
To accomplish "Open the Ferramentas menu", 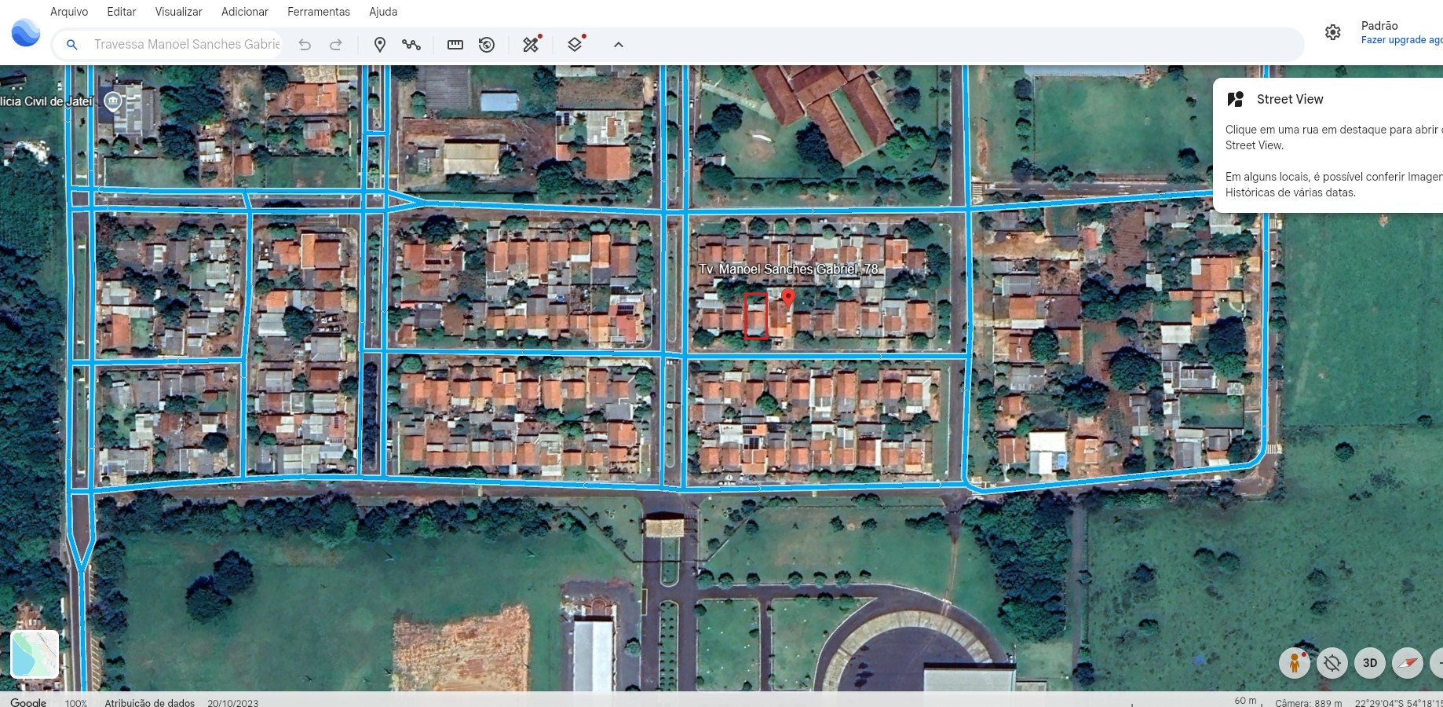I will [x=319, y=12].
